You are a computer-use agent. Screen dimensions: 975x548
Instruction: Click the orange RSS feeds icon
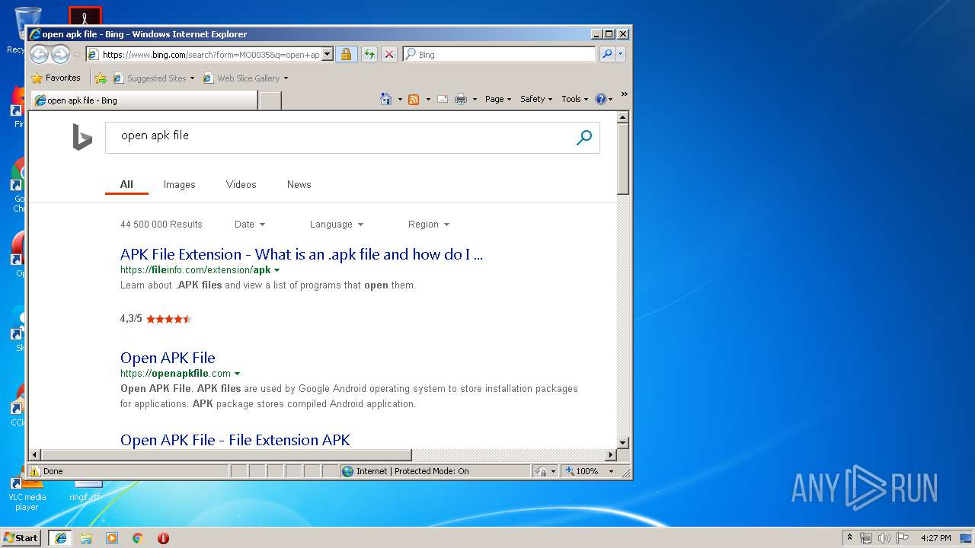[x=414, y=99]
